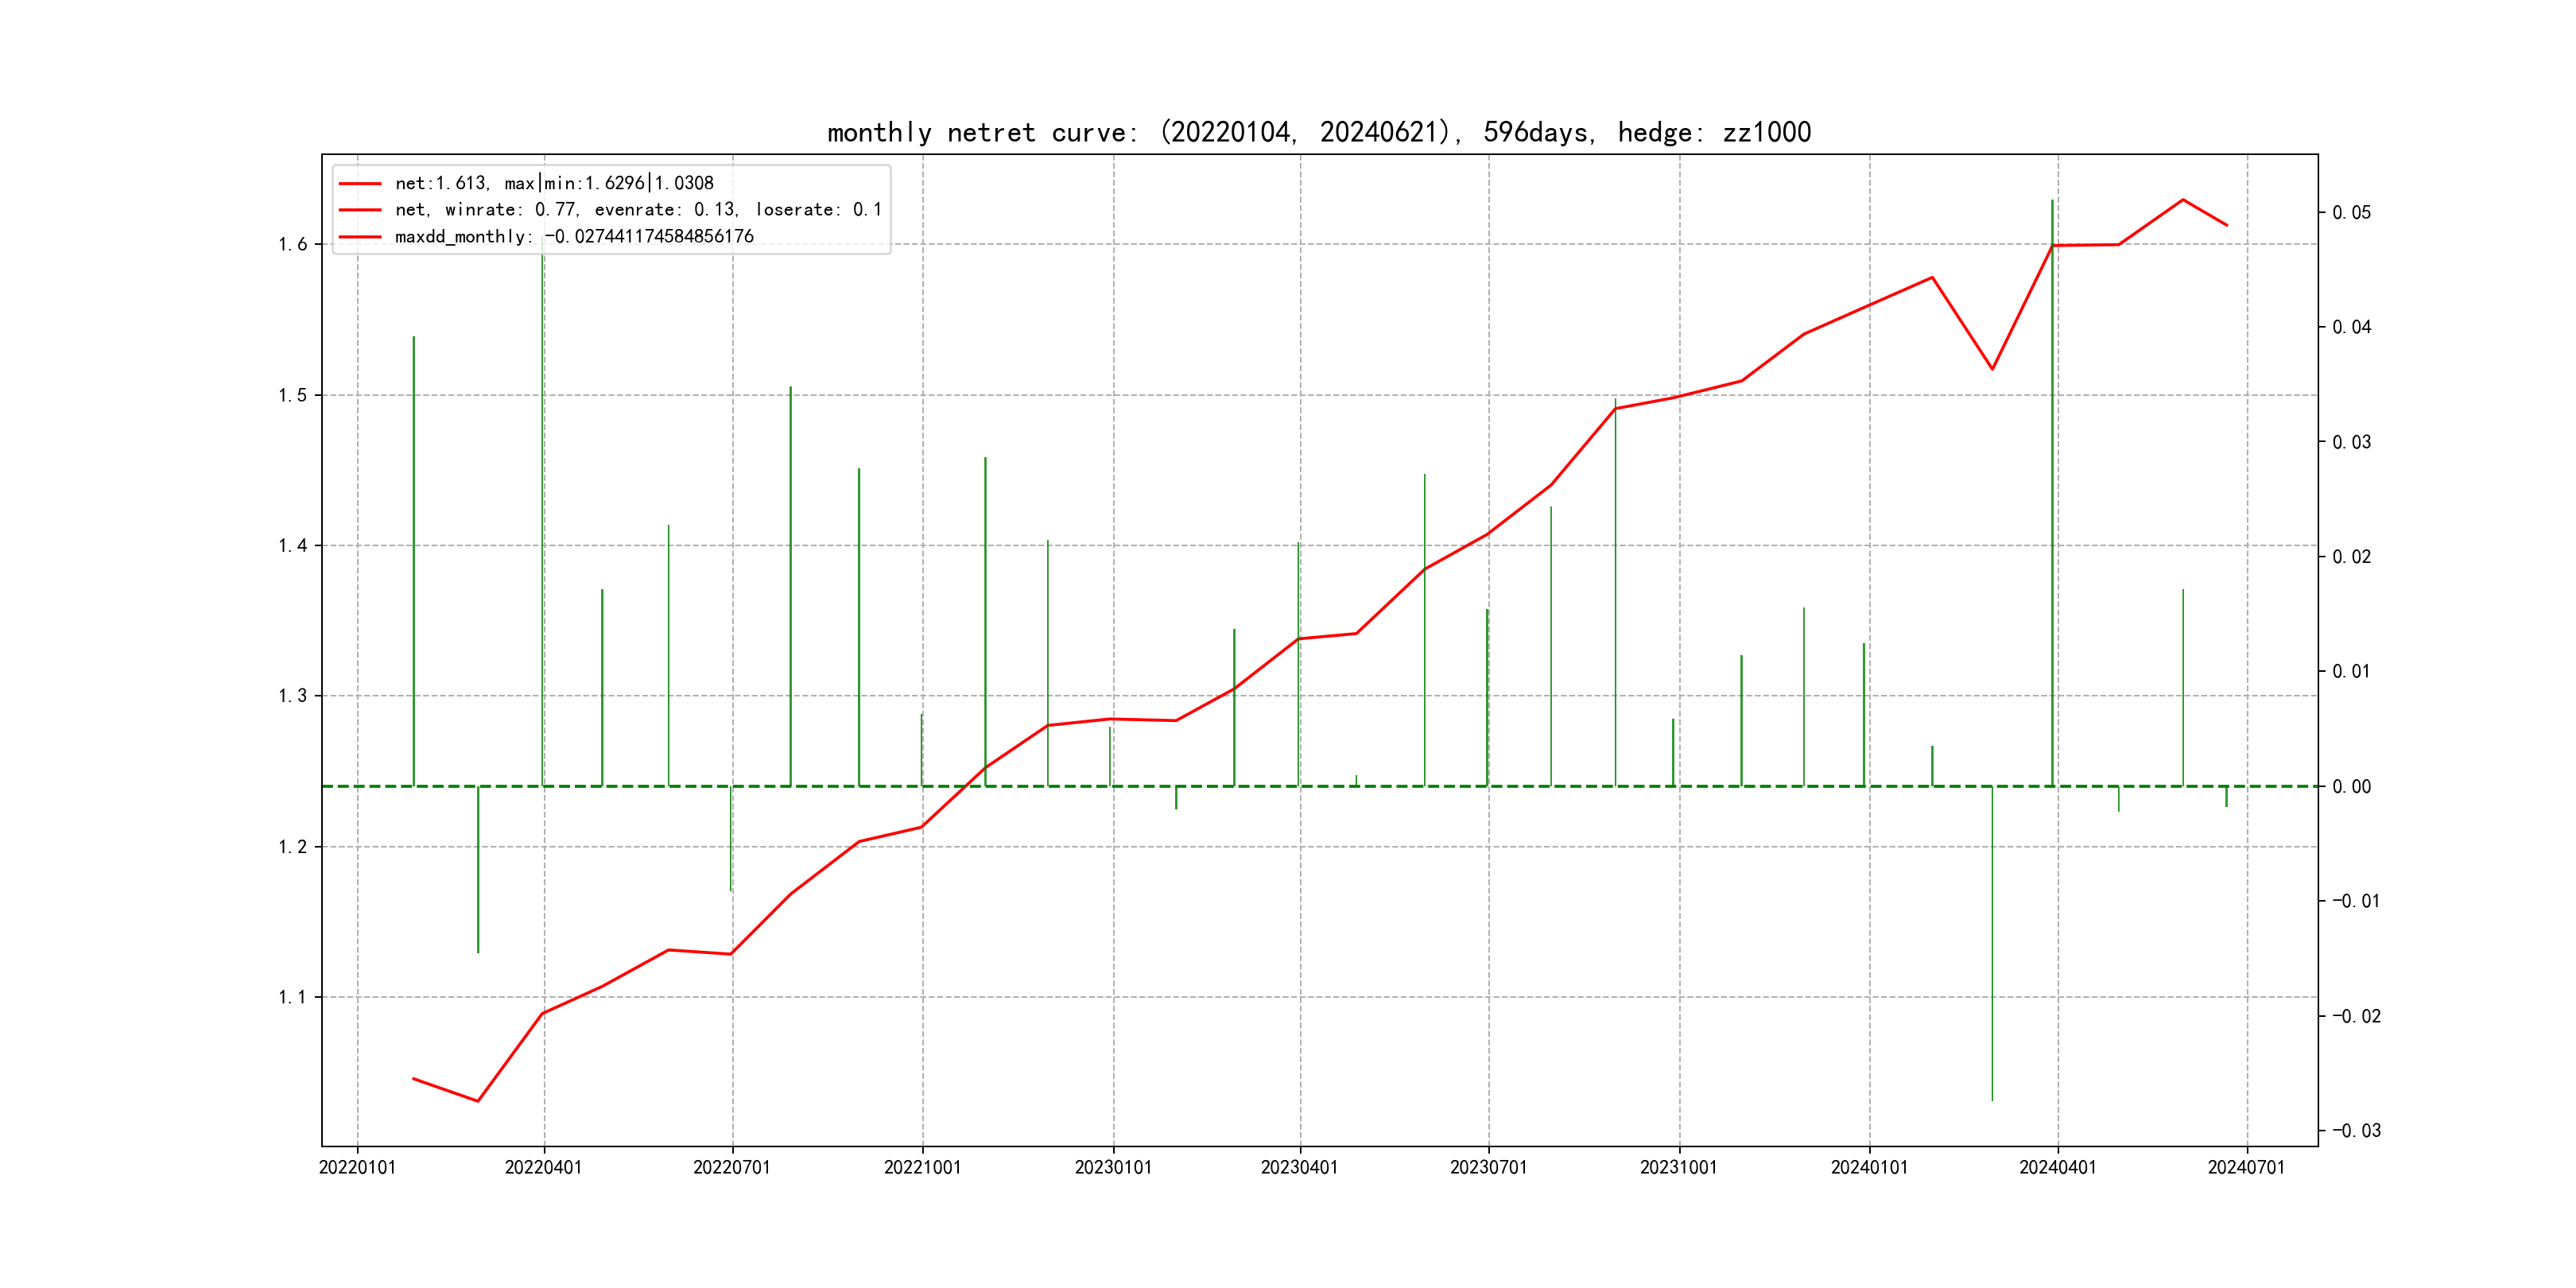Click x-axis date label 20221001
2576x1288 pixels.
point(922,1168)
